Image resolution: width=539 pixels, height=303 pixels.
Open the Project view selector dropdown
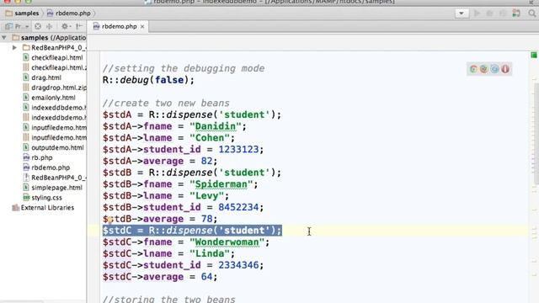pos(17,26)
